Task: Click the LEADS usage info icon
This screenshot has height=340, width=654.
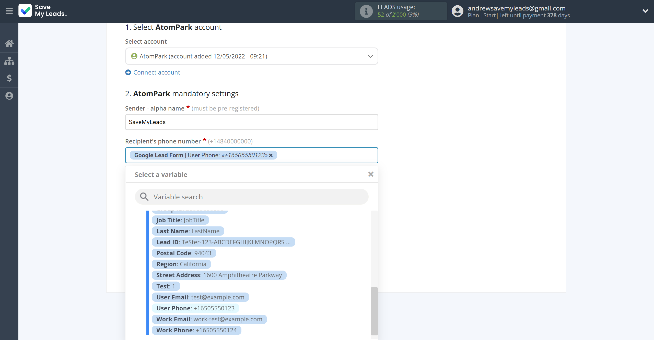Action: (x=366, y=11)
